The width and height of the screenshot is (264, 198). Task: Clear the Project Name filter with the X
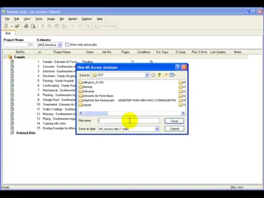point(31,45)
